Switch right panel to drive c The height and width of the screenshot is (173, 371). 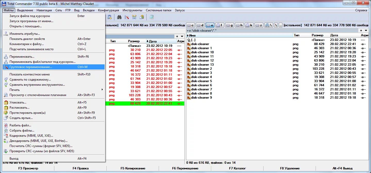[x=190, y=25]
